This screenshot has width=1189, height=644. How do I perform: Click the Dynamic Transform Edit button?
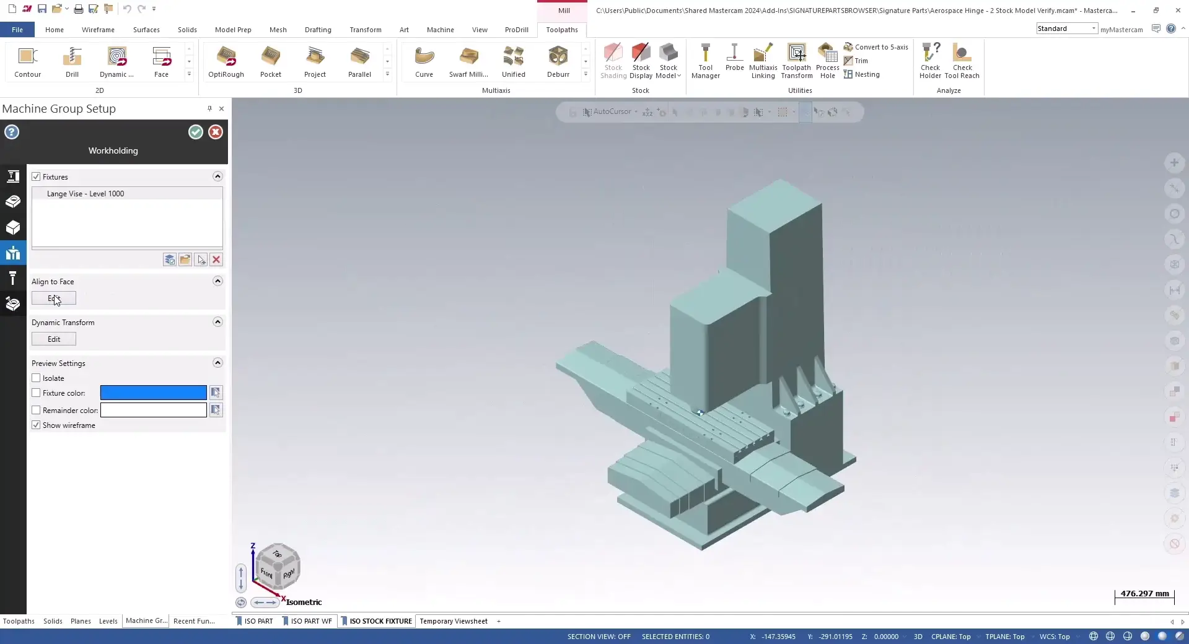point(54,339)
